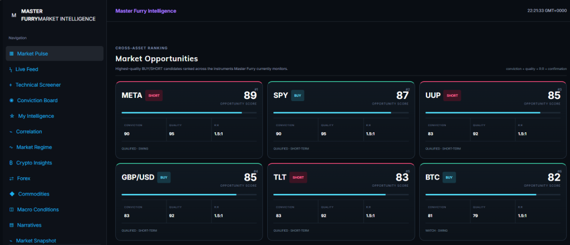The width and height of the screenshot is (570, 245).
Task: Click the M logo icon
Action: tap(14, 15)
